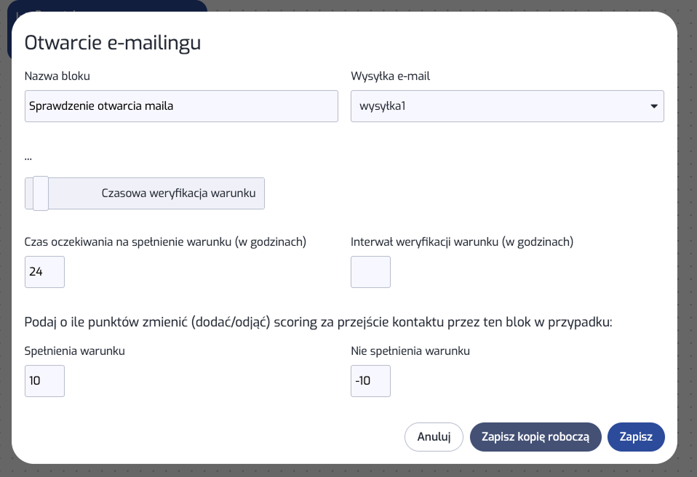Save a draft with Zapisz kopię roboczą
The height and width of the screenshot is (477, 697).
point(535,437)
